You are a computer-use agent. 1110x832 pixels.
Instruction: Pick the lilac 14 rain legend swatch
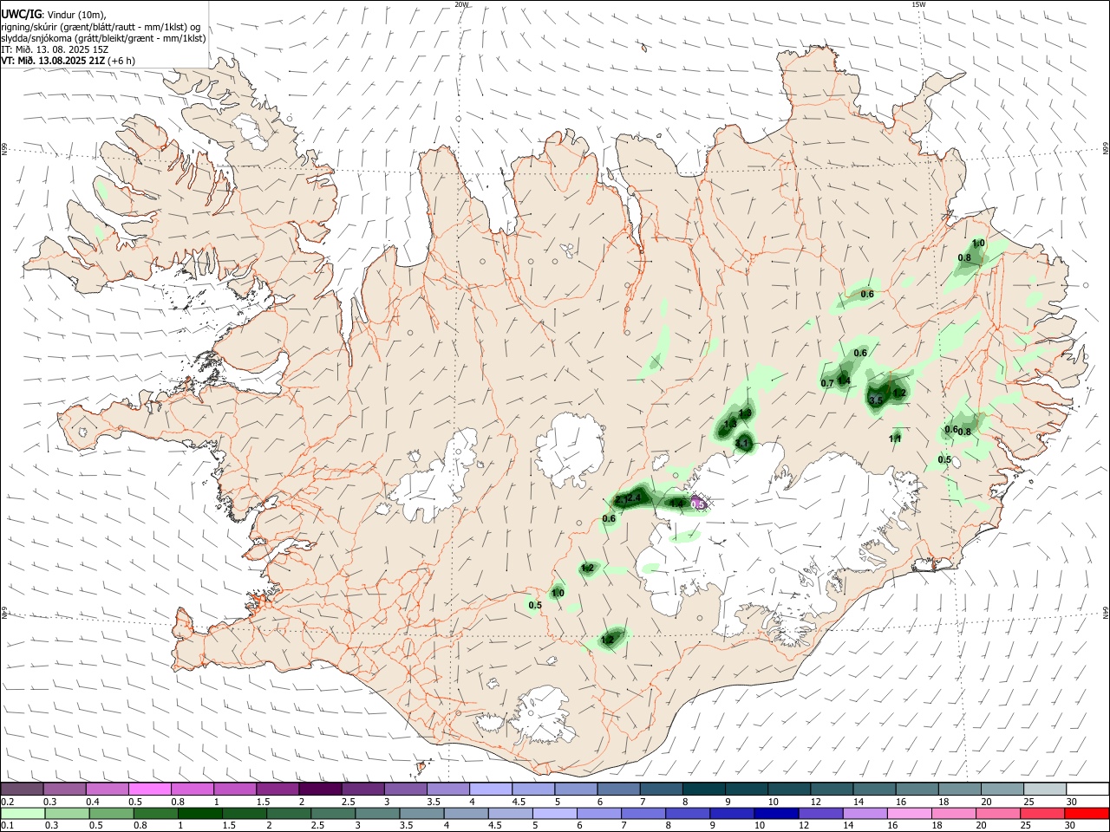click(865, 813)
